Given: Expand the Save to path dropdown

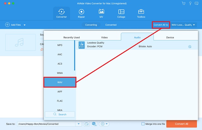Looking at the screenshot, I should coord(79,124).
